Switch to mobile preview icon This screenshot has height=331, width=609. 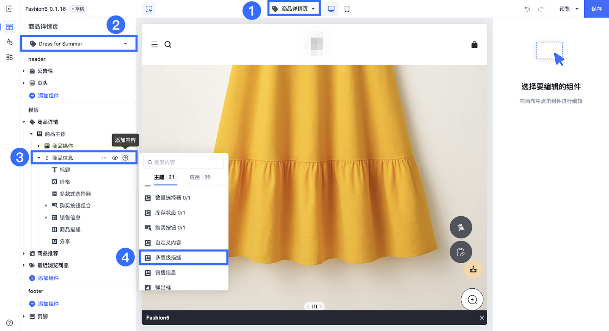coord(347,9)
